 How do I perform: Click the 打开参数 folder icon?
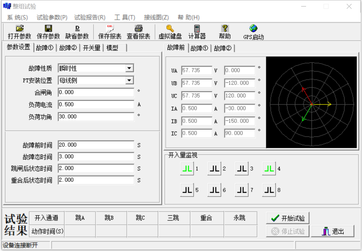click(x=20, y=29)
